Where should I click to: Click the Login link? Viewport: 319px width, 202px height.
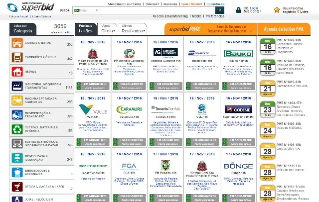pyautogui.click(x=254, y=8)
